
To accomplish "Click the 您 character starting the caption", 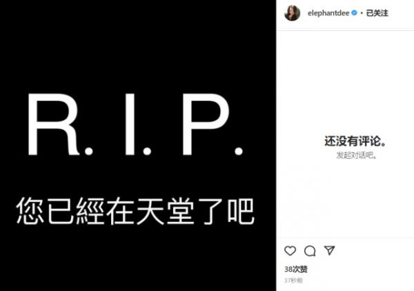I will click(x=30, y=211).
